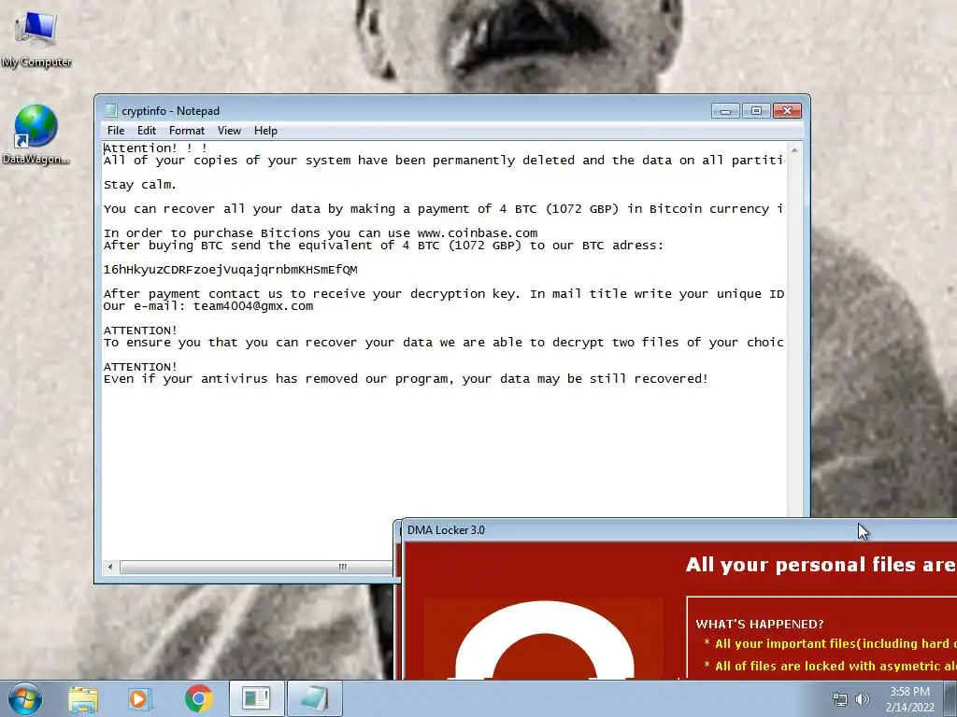This screenshot has width=957, height=717.
Task: Click the DMA Locker 3.0 title bar
Action: click(x=678, y=530)
